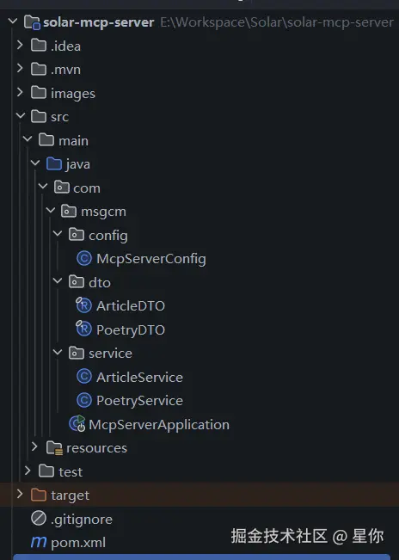Select the msgcm package
The height and width of the screenshot is (560, 399).
pos(103,212)
